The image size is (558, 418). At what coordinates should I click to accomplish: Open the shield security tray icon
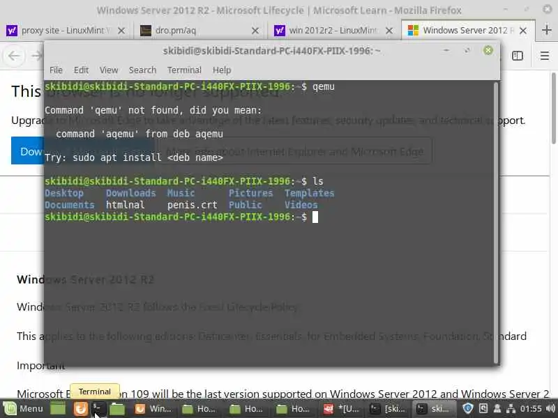point(468,409)
